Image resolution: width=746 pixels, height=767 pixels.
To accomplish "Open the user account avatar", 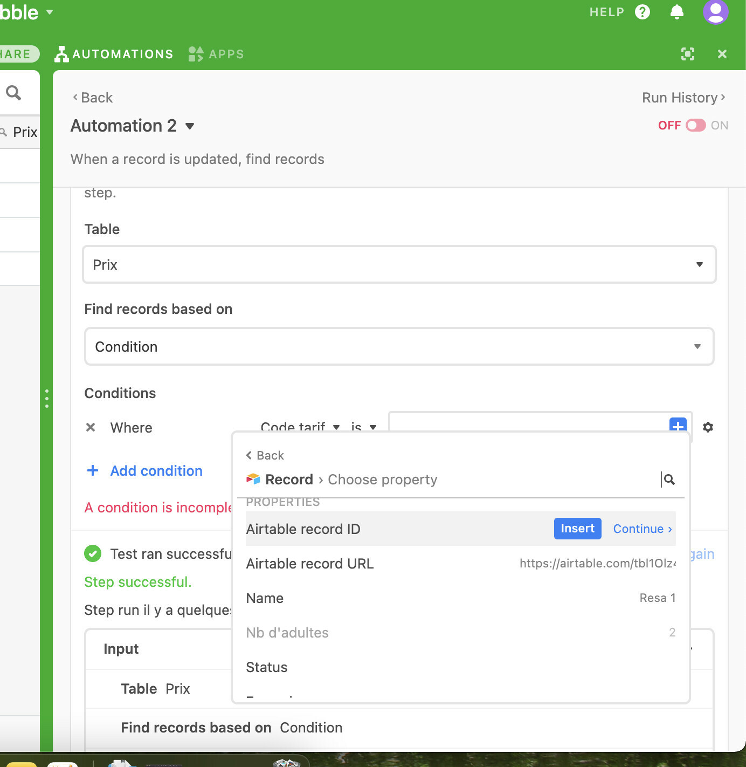I will [x=716, y=12].
